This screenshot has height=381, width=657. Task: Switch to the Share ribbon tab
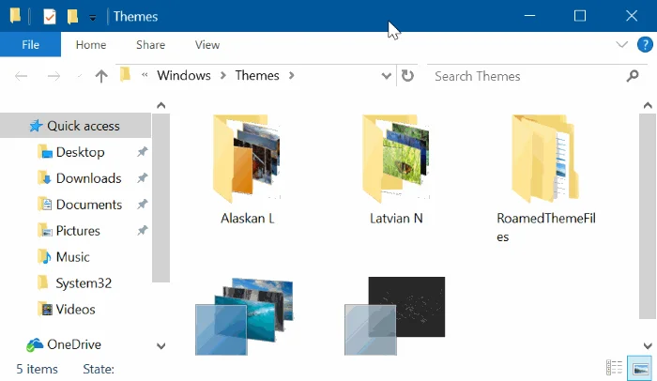tap(150, 45)
